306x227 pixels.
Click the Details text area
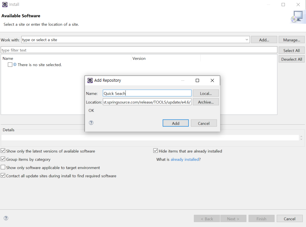click(150, 138)
